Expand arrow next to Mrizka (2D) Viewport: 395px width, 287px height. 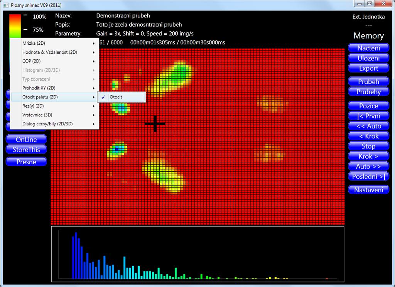(93, 43)
